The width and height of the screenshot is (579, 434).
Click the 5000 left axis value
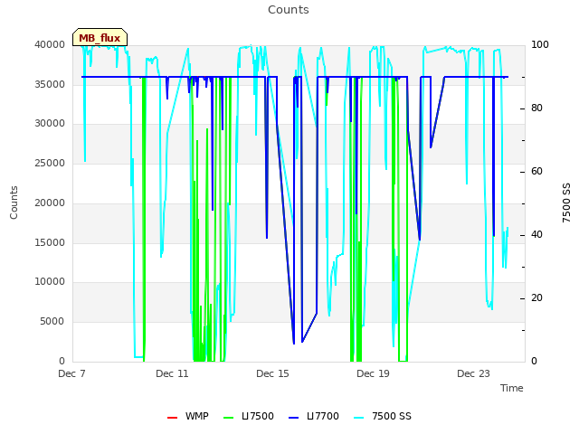(52, 322)
